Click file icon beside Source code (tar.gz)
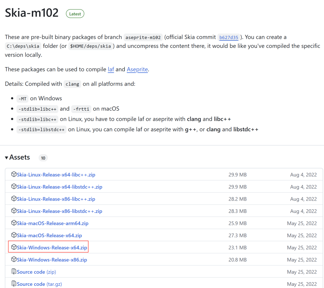The height and width of the screenshot is (288, 324). 14,284
